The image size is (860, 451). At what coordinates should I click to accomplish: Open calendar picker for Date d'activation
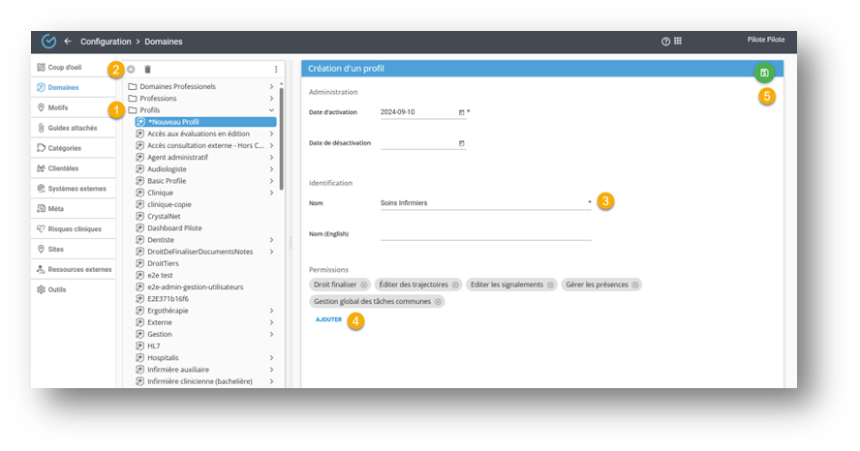(x=461, y=112)
